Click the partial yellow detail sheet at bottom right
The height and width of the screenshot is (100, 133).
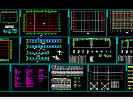(130, 78)
